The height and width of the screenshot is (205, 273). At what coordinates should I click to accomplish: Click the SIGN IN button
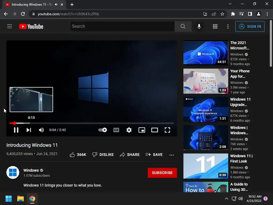coord(250,26)
